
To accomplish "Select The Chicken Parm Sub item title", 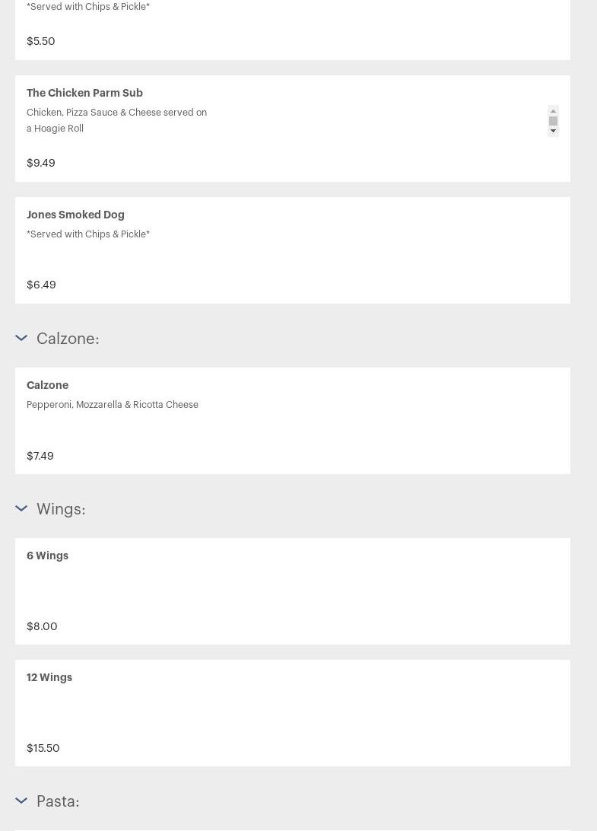I will point(84,93).
